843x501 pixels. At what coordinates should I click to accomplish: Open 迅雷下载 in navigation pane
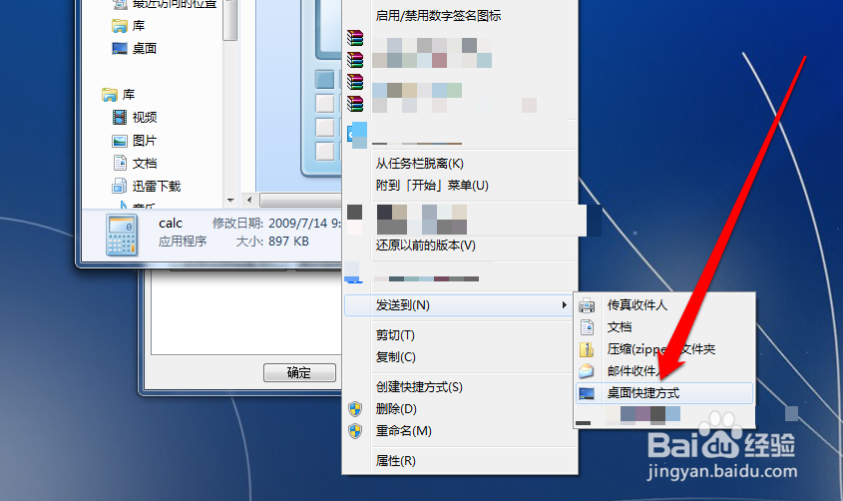pyautogui.click(x=157, y=186)
